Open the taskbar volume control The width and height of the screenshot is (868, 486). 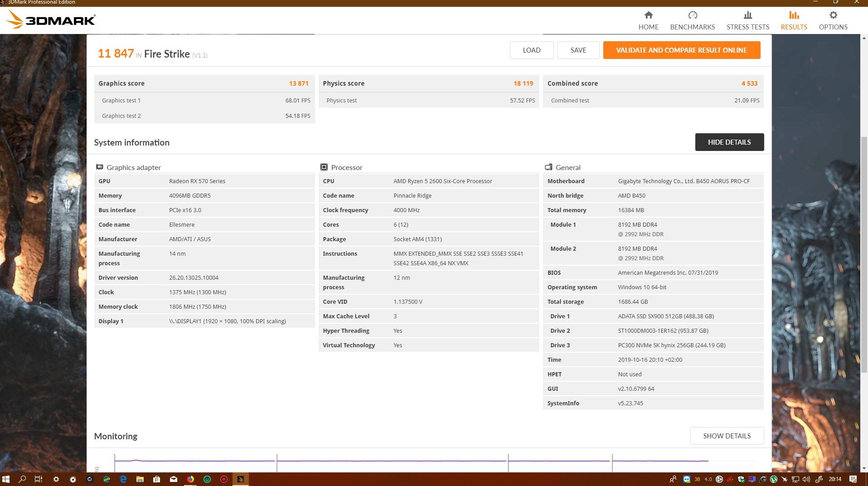(806, 479)
